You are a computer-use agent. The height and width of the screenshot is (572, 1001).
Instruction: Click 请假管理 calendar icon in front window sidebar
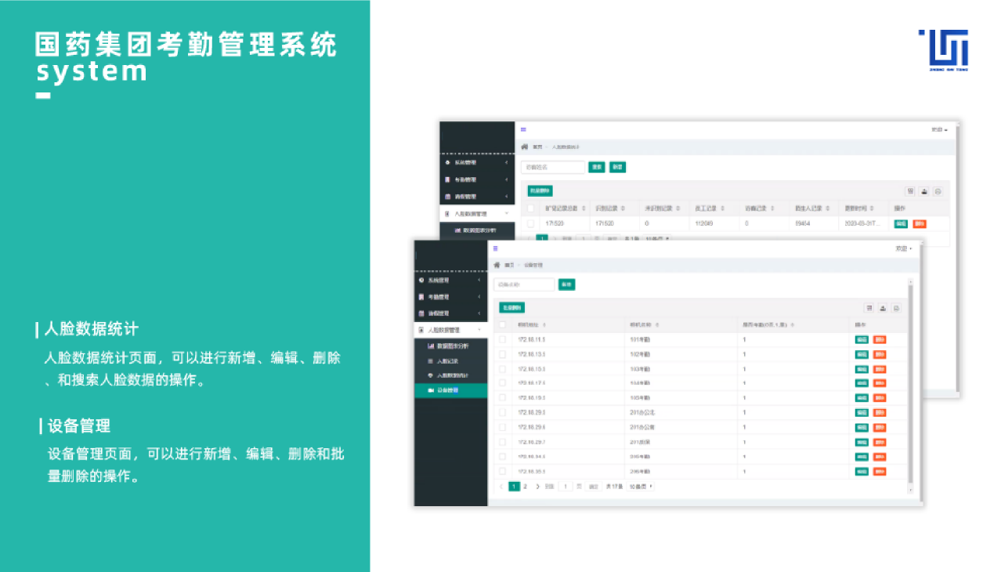(x=421, y=313)
